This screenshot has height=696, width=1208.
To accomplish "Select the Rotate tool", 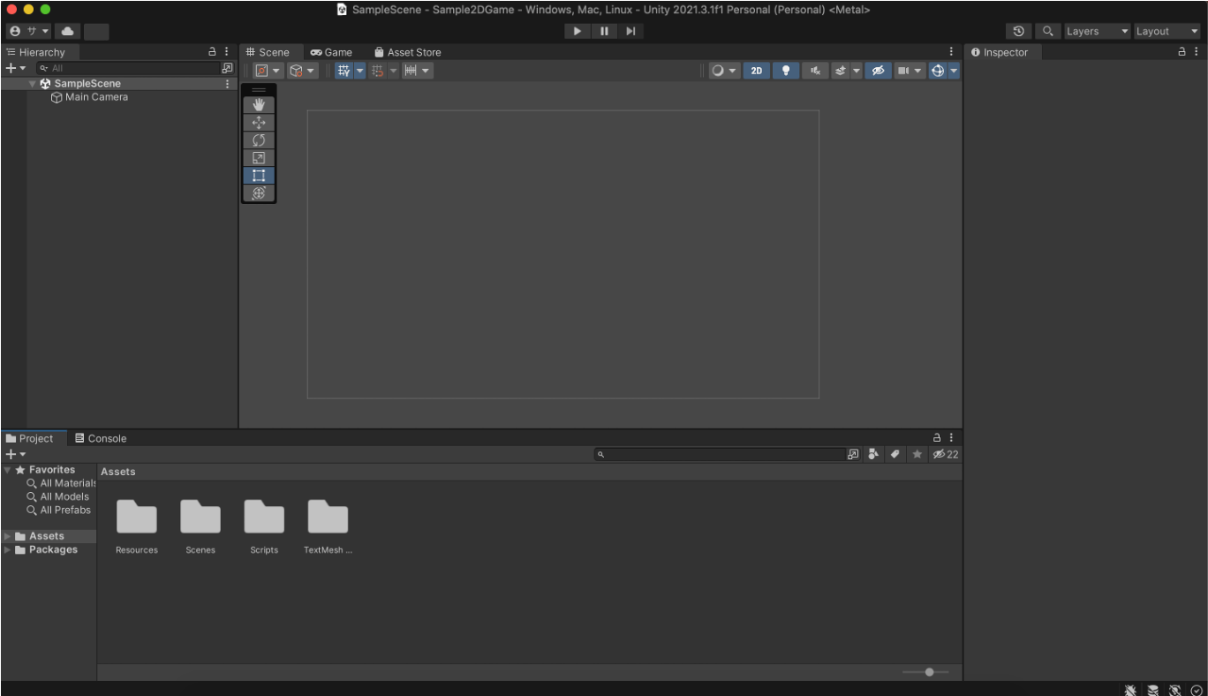I will (x=259, y=140).
